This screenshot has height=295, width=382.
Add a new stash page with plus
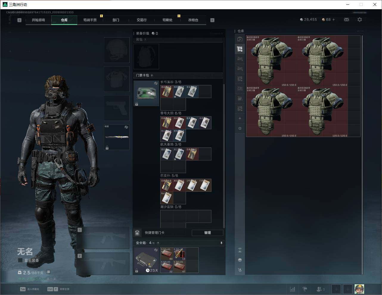[240, 118]
